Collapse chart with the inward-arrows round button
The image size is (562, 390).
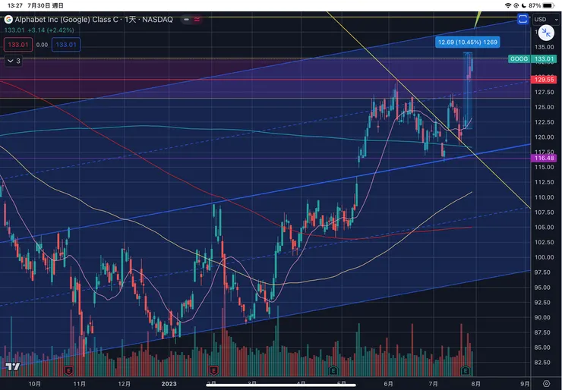[546, 33]
